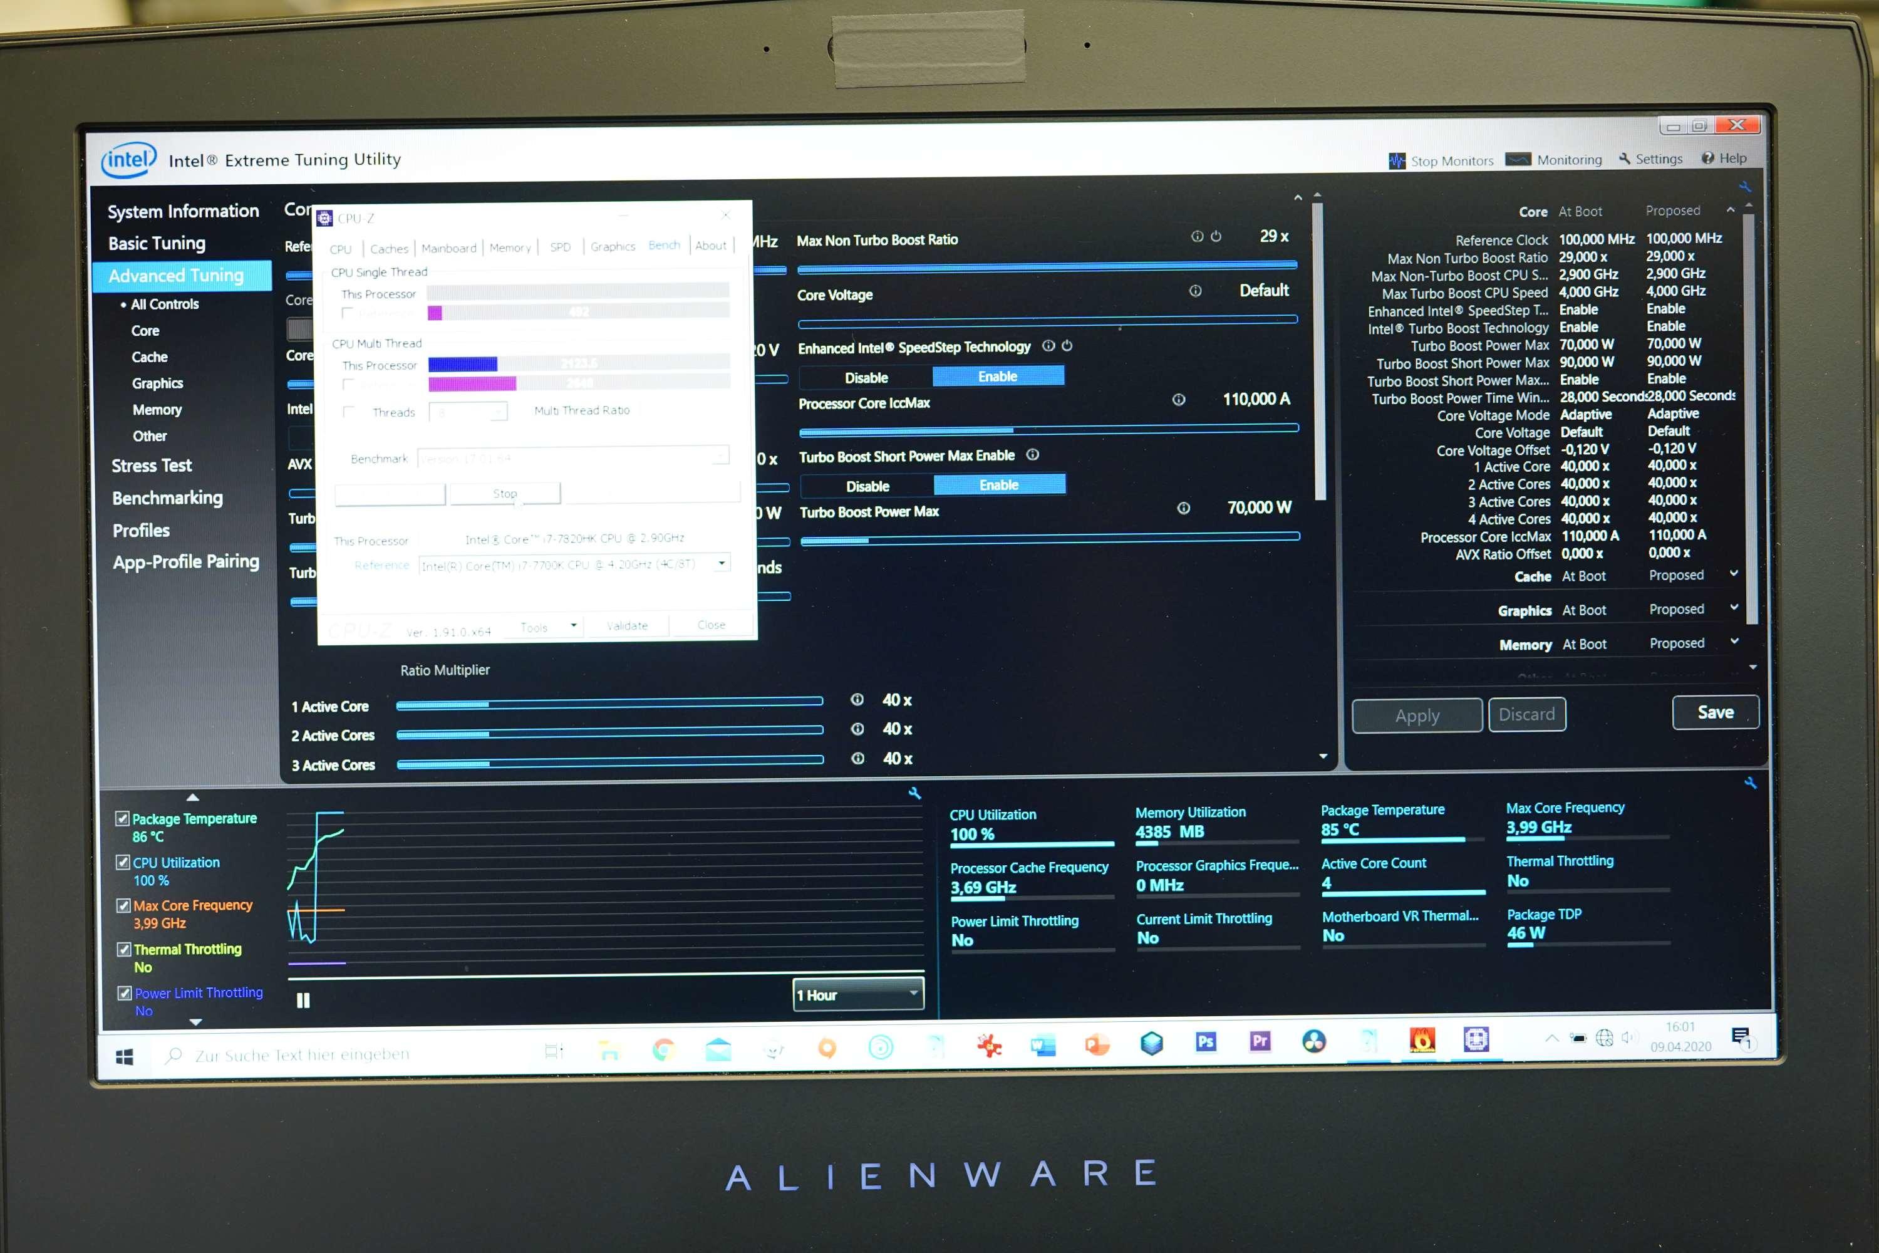Collapse the Core section in proposed panel
Image resolution: width=1879 pixels, height=1253 pixels.
[x=1731, y=209]
